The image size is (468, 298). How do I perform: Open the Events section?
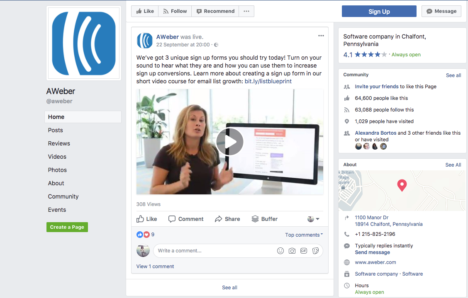(57, 210)
